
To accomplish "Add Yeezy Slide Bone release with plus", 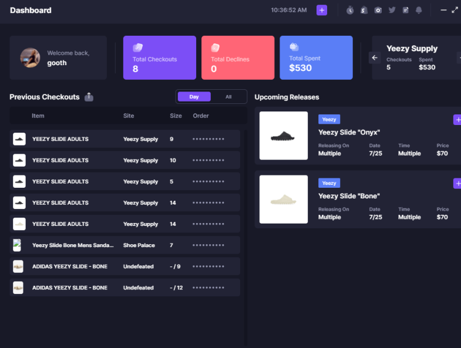I will (x=457, y=184).
